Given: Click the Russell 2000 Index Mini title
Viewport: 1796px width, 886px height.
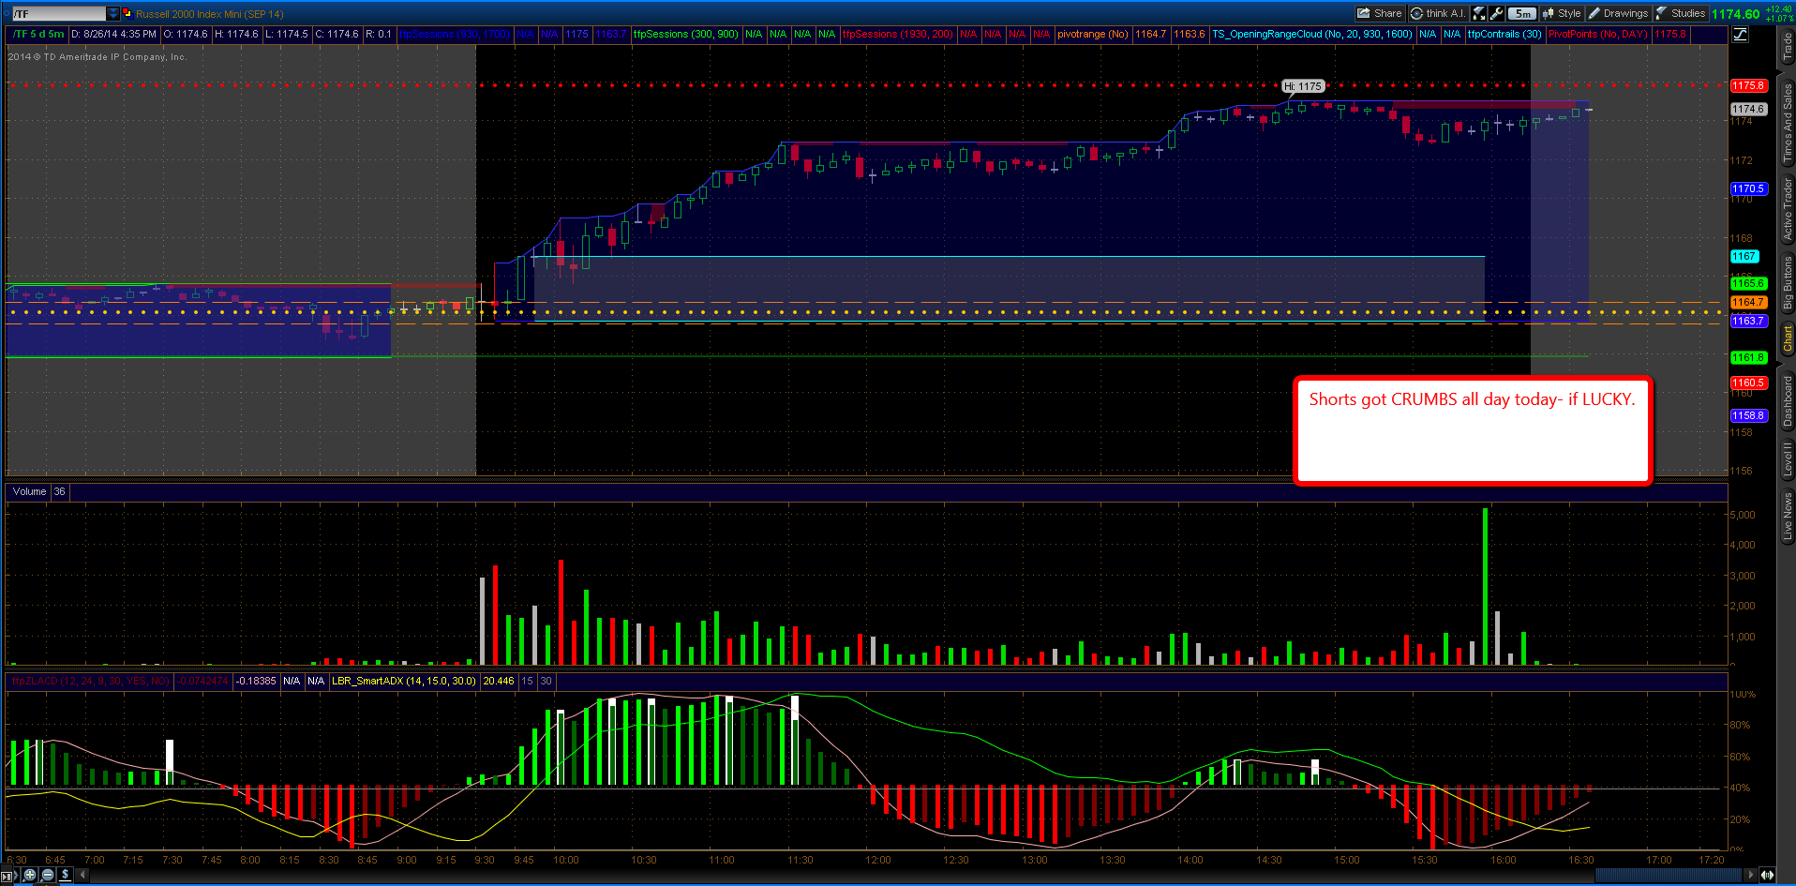Looking at the screenshot, I should [209, 14].
